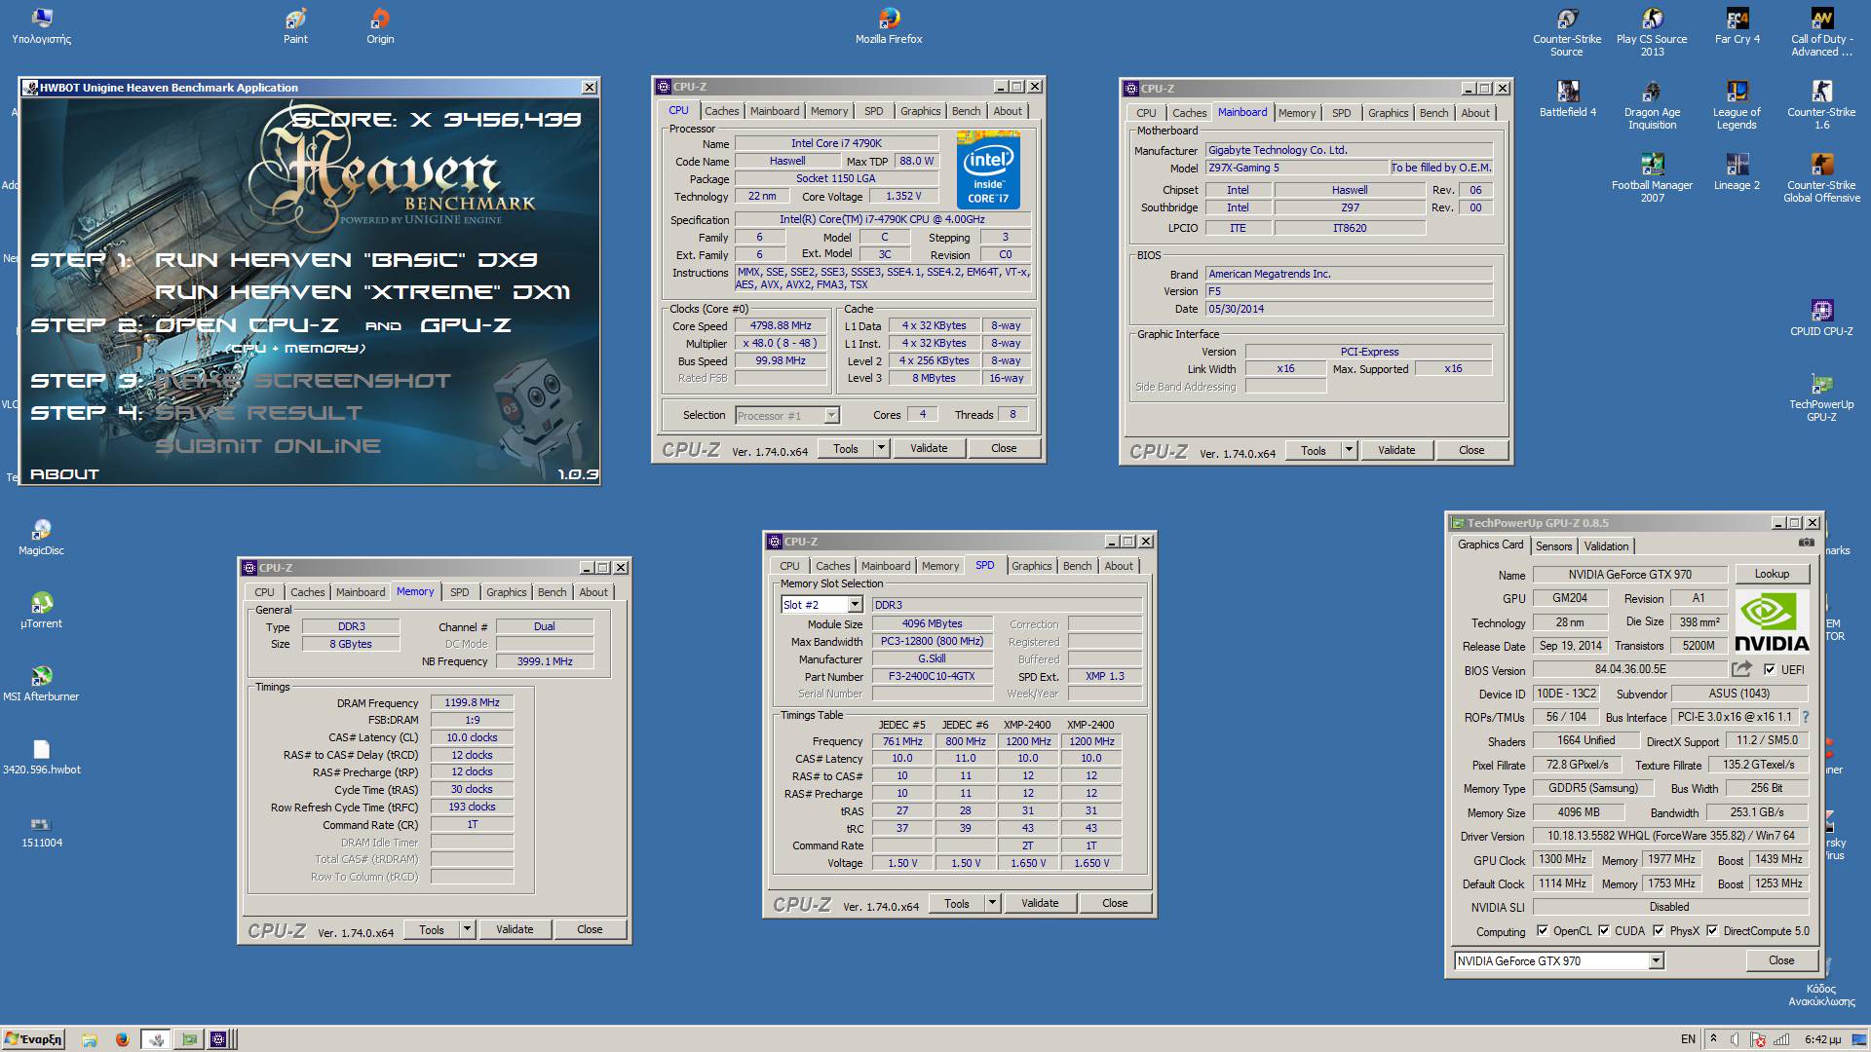Toggle UEFI checkbox in GPU-Z

pos(1769,669)
